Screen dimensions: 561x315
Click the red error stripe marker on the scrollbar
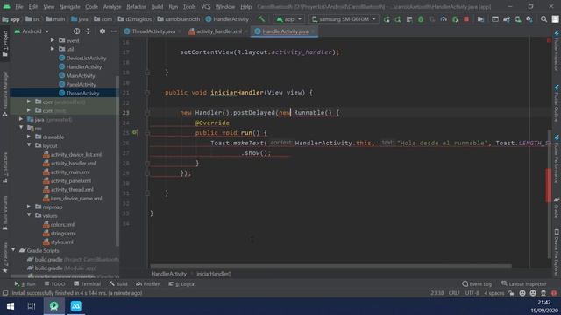pos(549,185)
